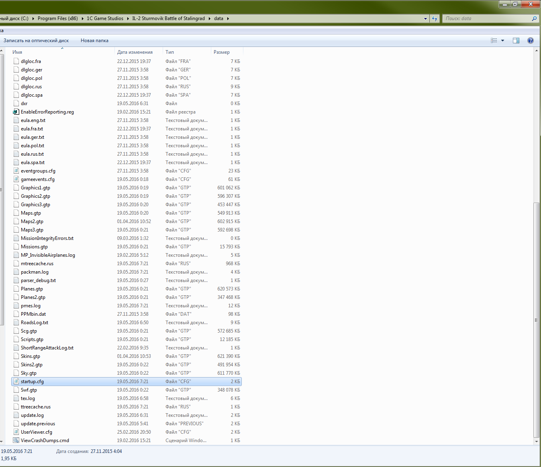541x467 pixels.
Task: Click the Maps.gtp file icon
Action: coord(16,213)
